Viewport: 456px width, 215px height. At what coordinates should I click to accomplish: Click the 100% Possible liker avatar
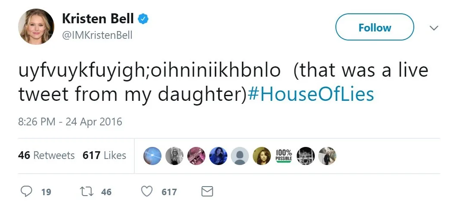point(283,156)
